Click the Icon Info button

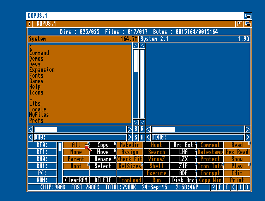[x=210, y=166]
